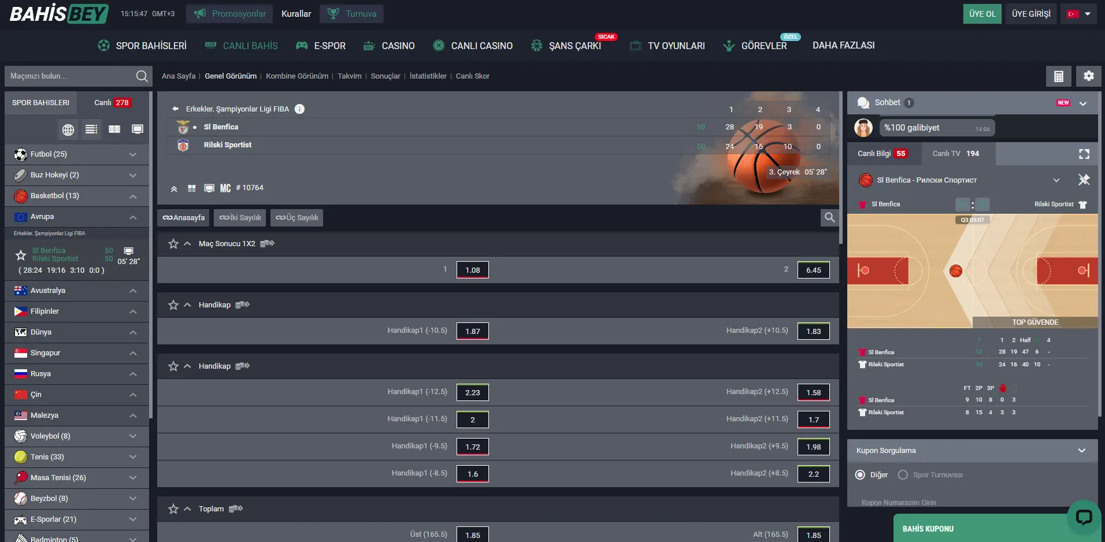Select the monitor view icon in sidebar
Image resolution: width=1105 pixels, height=542 pixels.
click(x=138, y=129)
